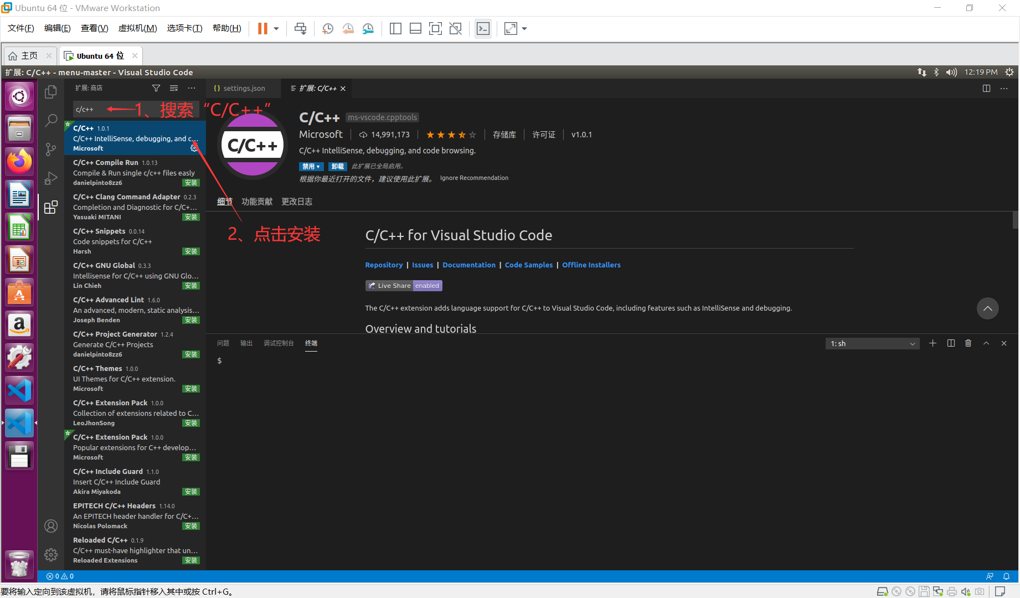Open the Explorer view in activity bar
The height and width of the screenshot is (598, 1020).
[x=51, y=91]
